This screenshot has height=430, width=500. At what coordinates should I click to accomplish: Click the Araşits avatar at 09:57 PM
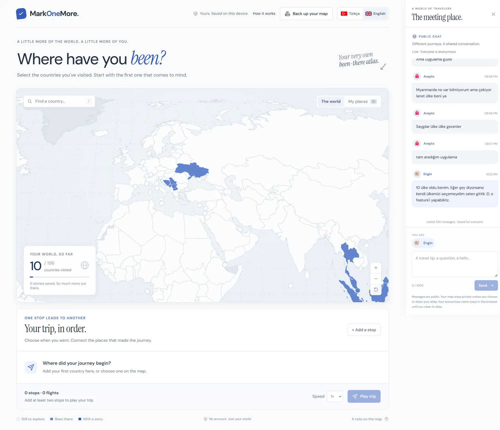tap(417, 144)
